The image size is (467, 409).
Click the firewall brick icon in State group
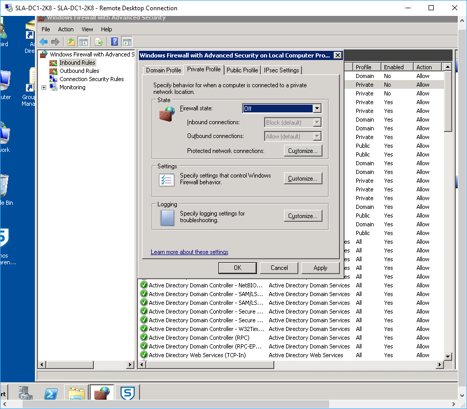pos(167,114)
